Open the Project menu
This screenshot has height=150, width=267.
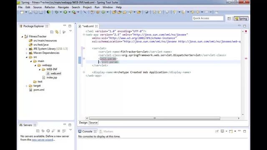(x=87, y=7)
